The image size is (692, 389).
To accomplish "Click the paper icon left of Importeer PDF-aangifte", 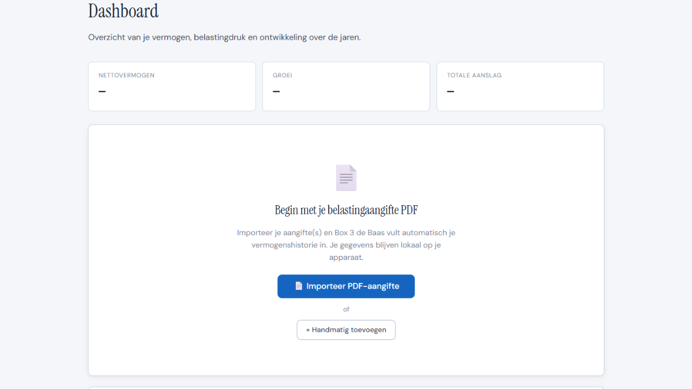I will point(299,286).
